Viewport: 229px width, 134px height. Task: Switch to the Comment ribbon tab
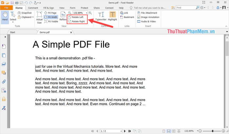tap(33, 8)
